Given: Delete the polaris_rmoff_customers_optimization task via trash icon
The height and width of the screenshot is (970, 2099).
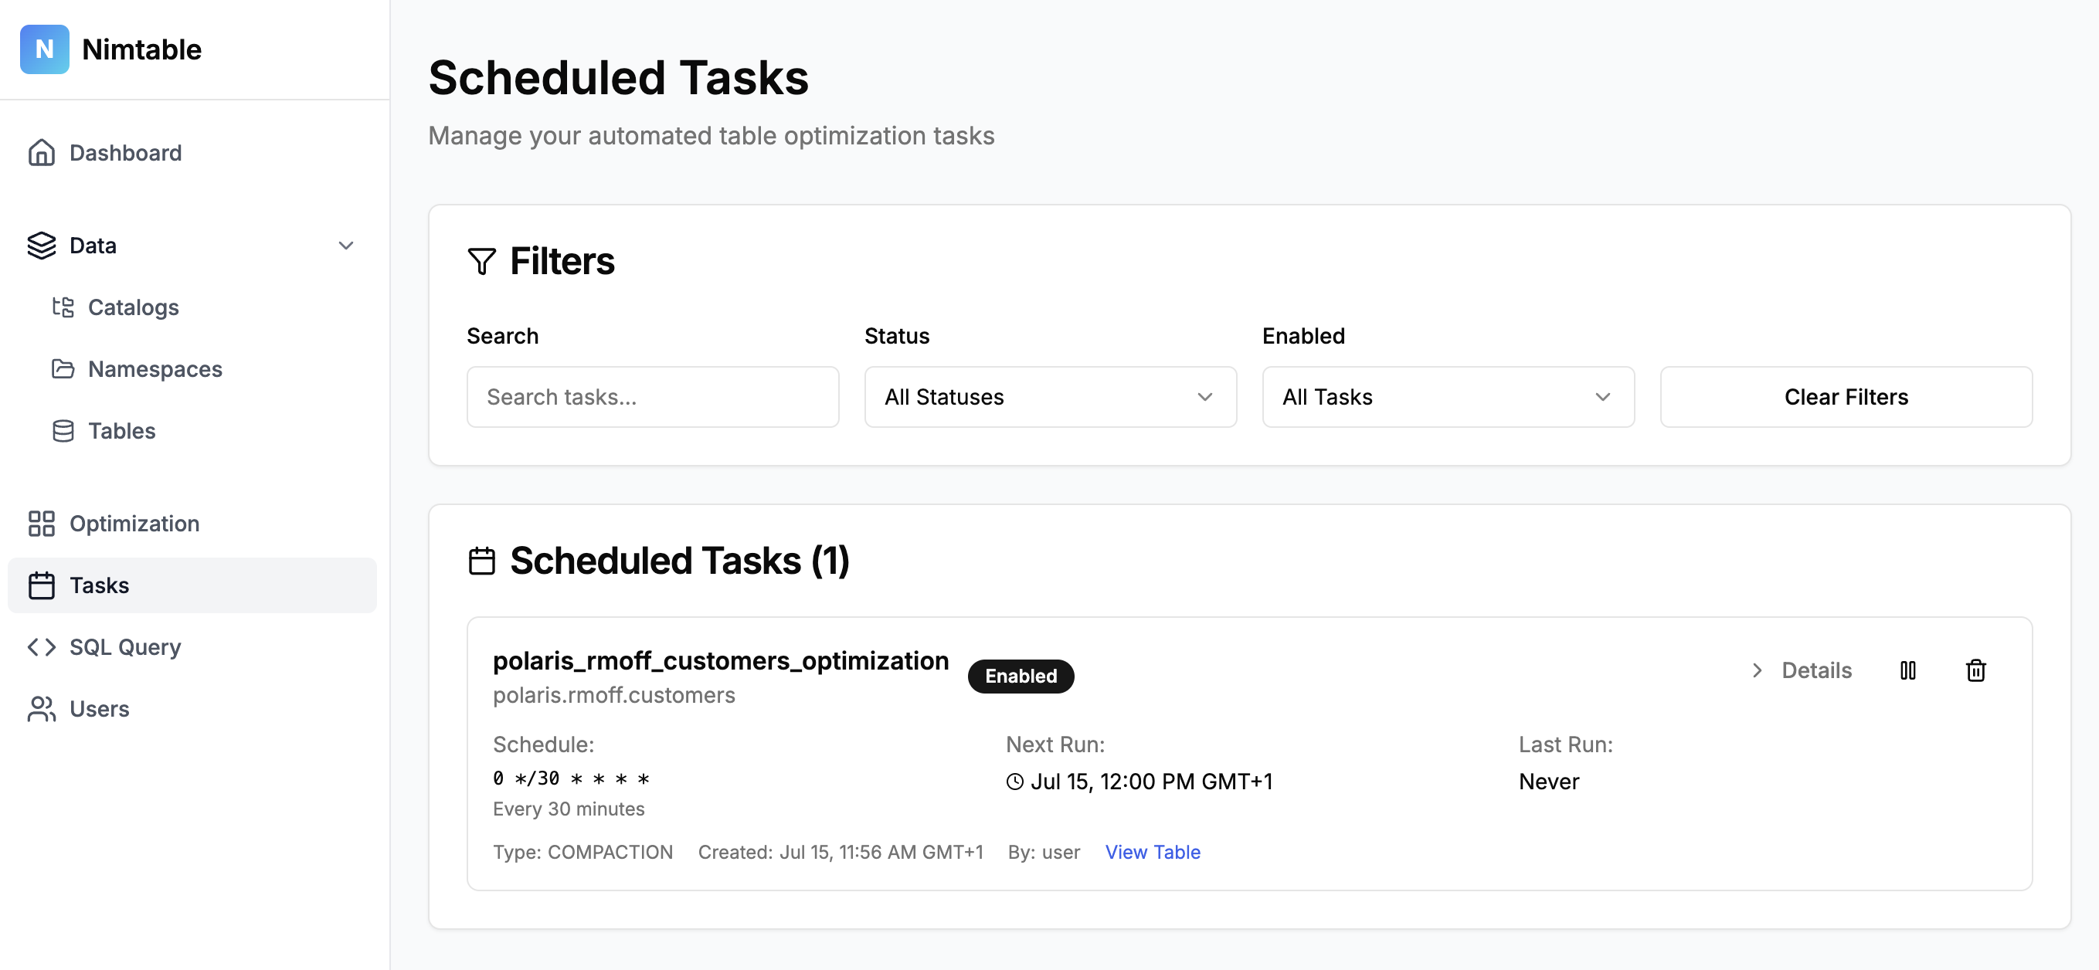Looking at the screenshot, I should (1975, 670).
